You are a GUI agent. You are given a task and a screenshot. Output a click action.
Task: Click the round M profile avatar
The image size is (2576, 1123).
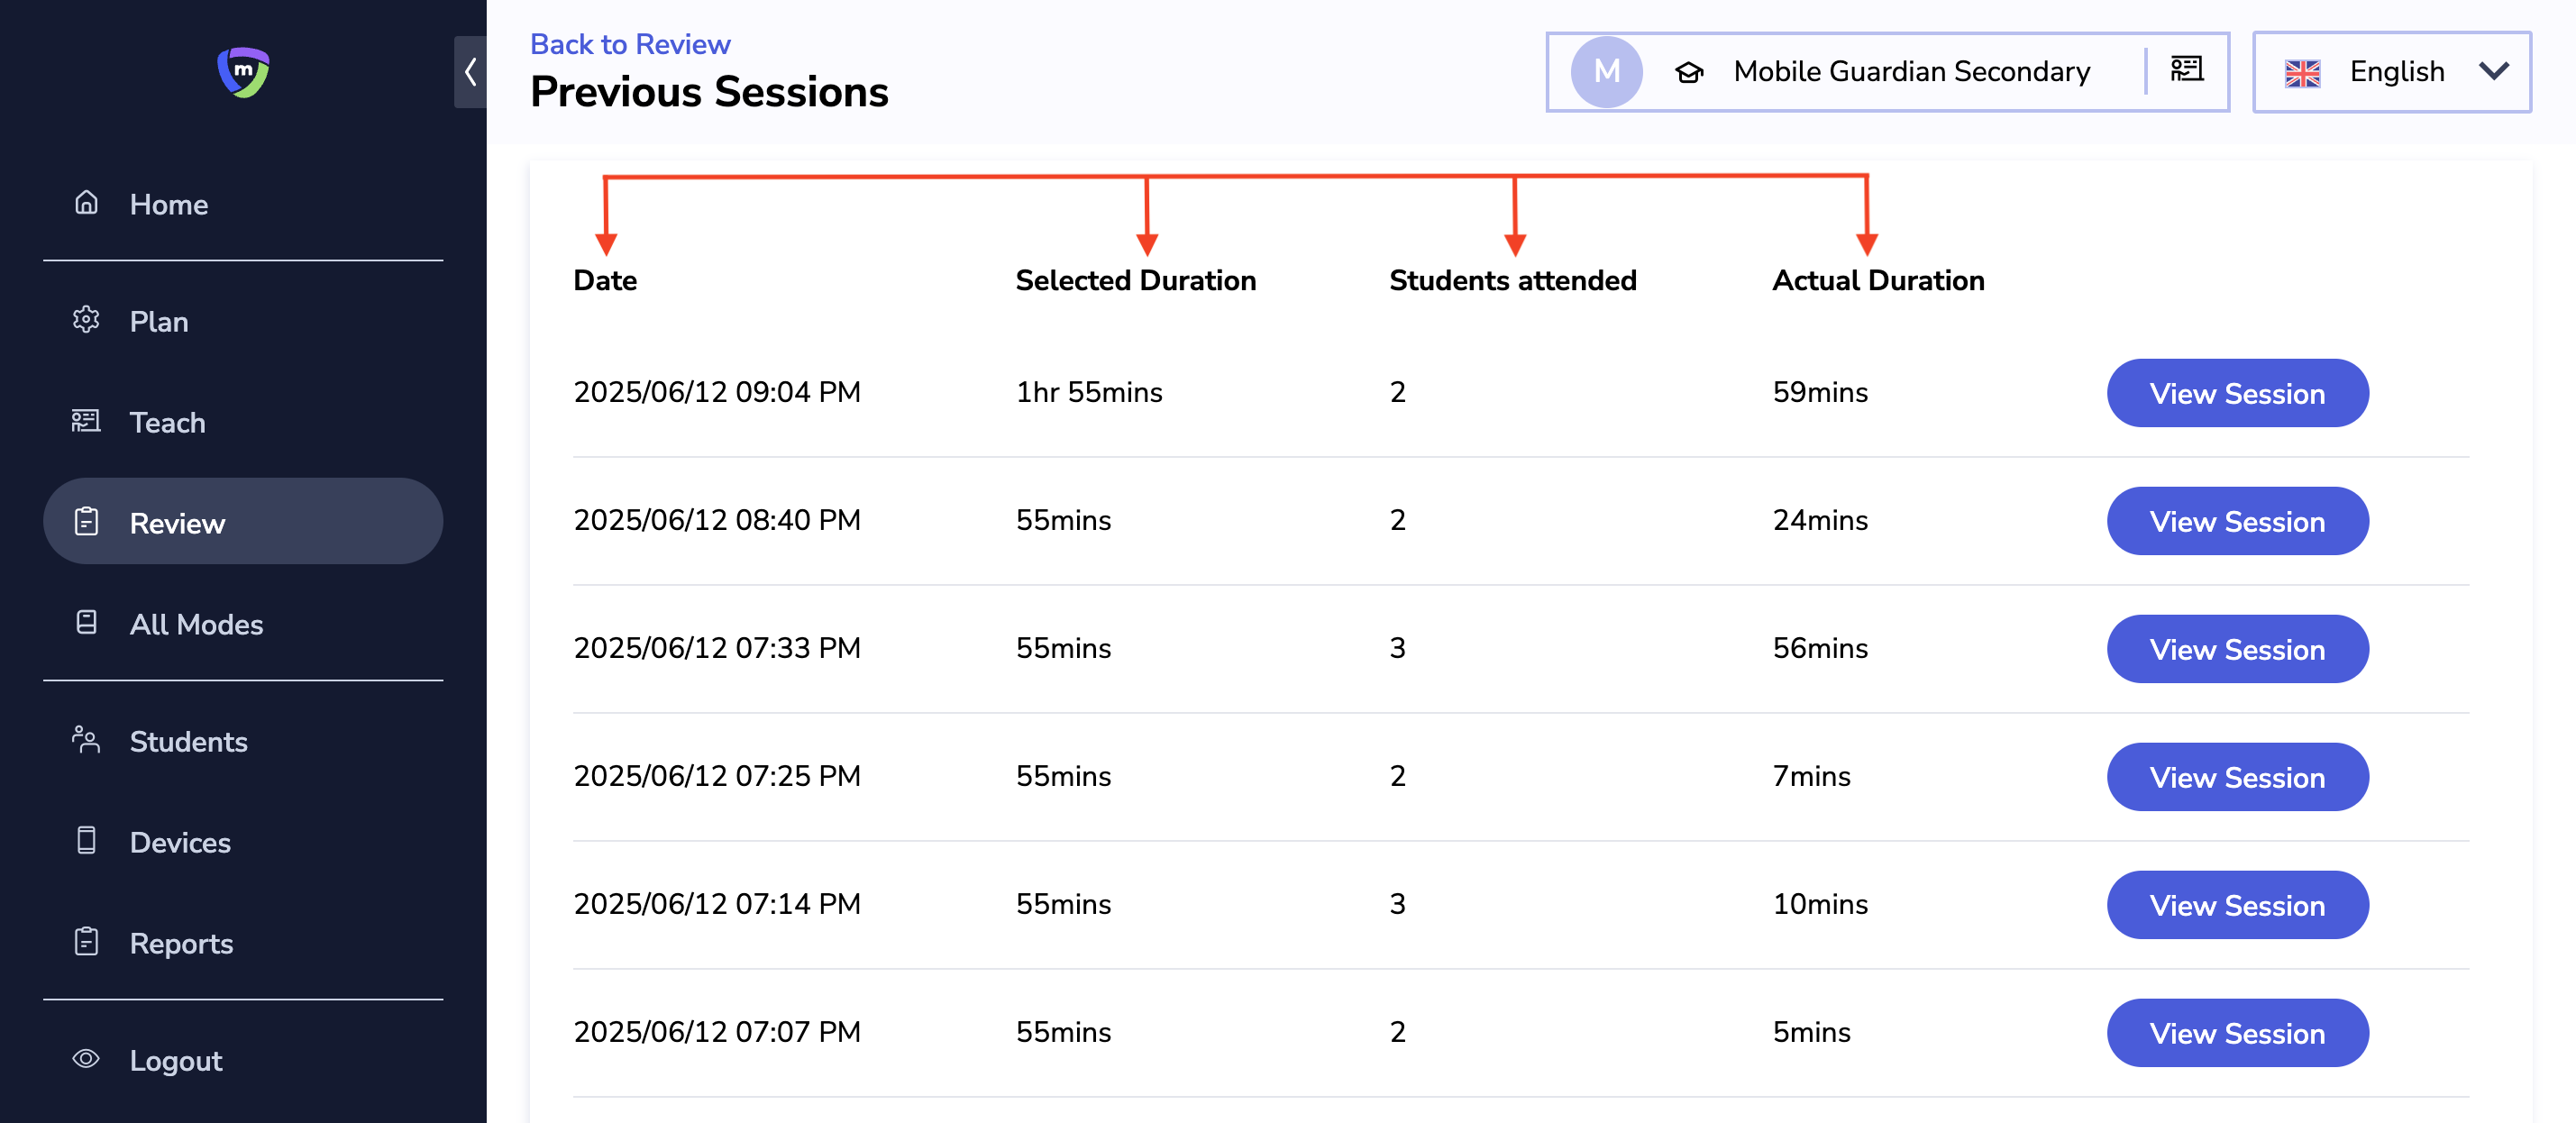(x=1606, y=72)
